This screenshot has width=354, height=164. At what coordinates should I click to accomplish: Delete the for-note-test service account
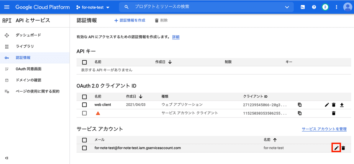pos(343,148)
